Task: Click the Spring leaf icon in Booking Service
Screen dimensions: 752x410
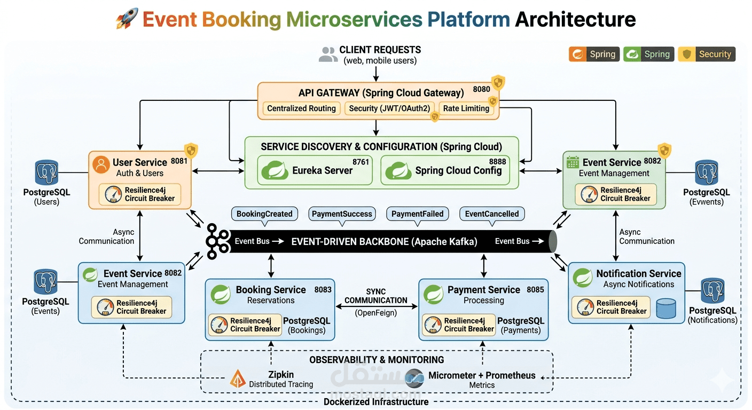Action: pyautogui.click(x=221, y=295)
